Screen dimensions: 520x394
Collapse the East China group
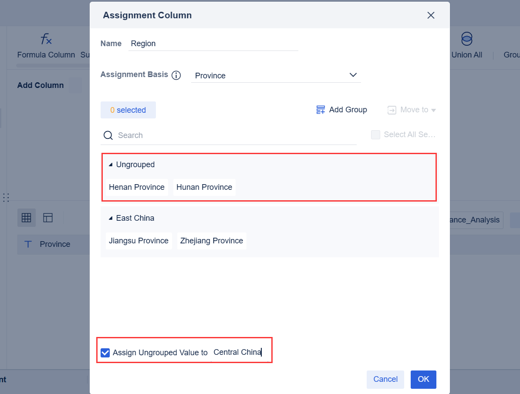click(x=110, y=218)
